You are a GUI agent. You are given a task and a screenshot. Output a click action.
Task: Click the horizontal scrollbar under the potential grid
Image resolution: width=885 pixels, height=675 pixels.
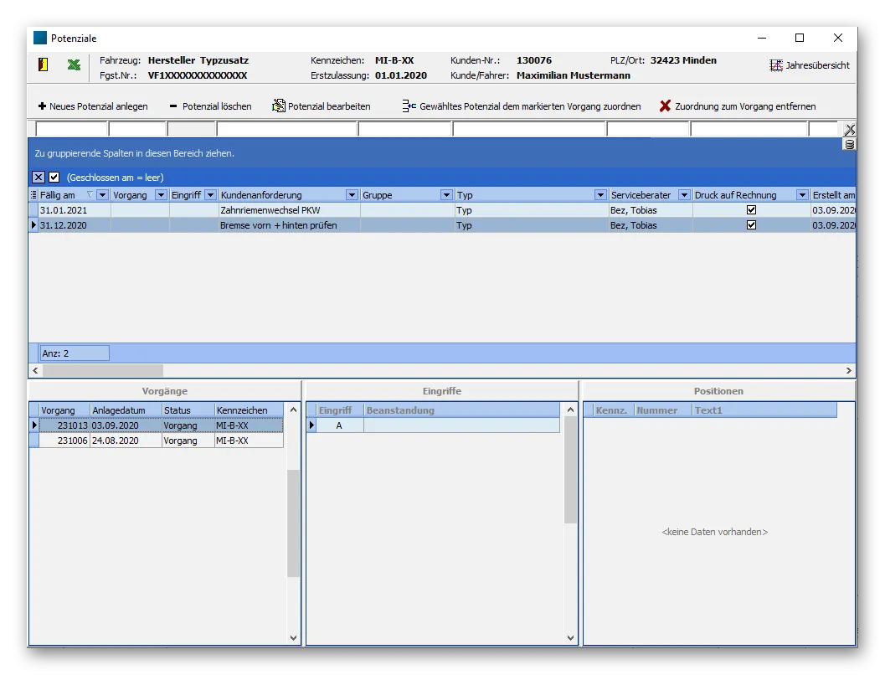[x=100, y=370]
